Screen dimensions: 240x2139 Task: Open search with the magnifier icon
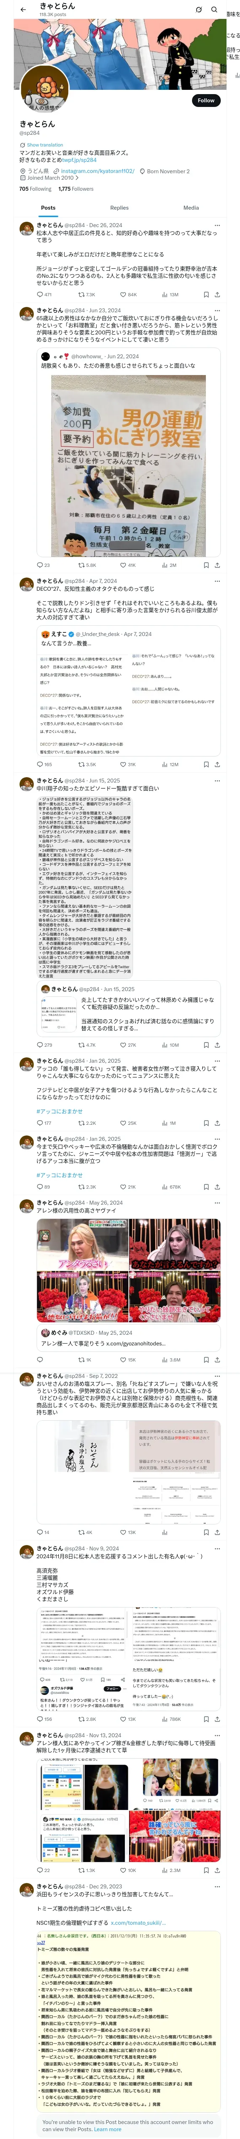point(214,9)
